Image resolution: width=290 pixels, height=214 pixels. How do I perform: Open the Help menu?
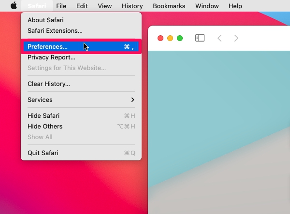click(235, 6)
